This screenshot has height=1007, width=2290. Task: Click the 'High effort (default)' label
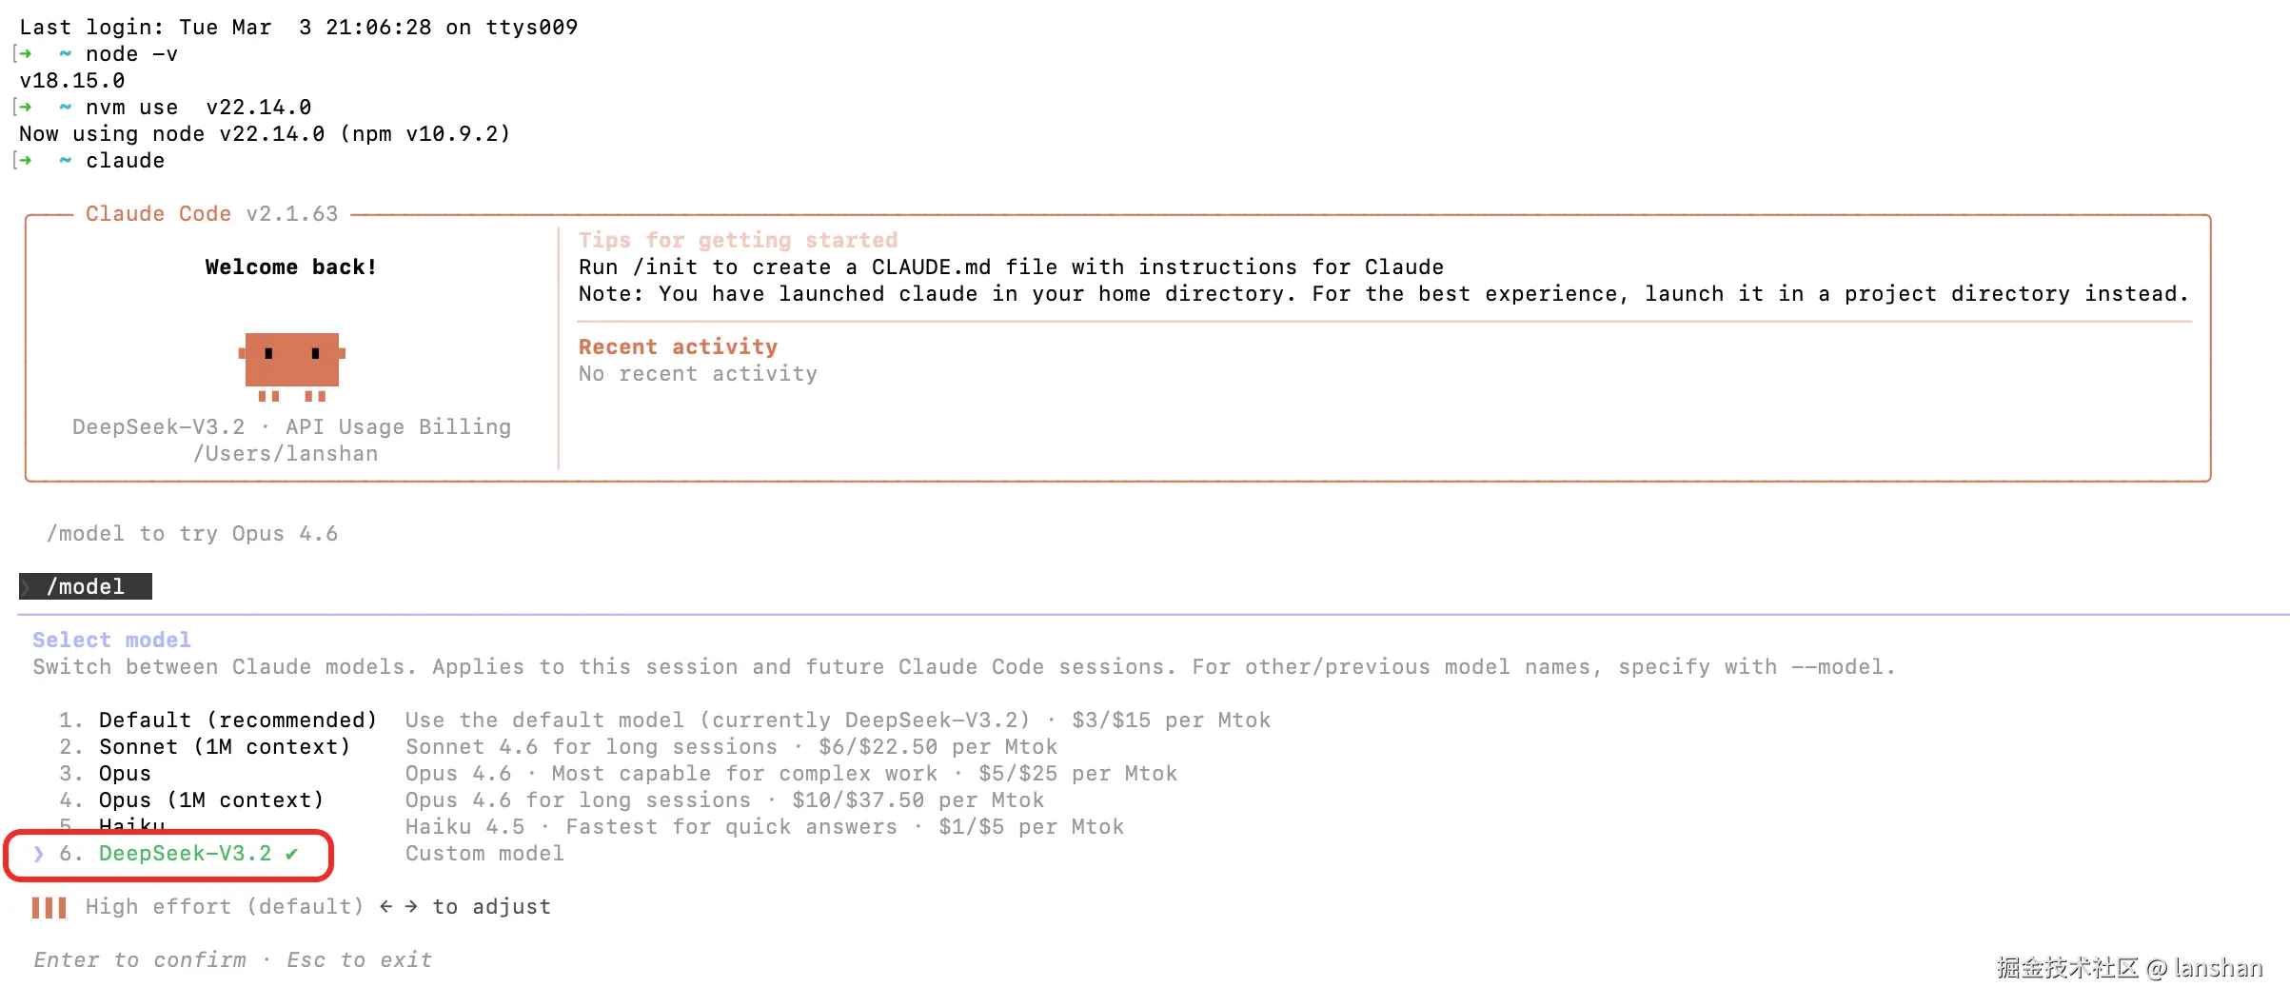[225, 907]
